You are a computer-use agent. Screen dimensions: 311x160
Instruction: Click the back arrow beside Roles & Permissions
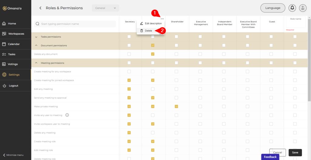coord(40,8)
